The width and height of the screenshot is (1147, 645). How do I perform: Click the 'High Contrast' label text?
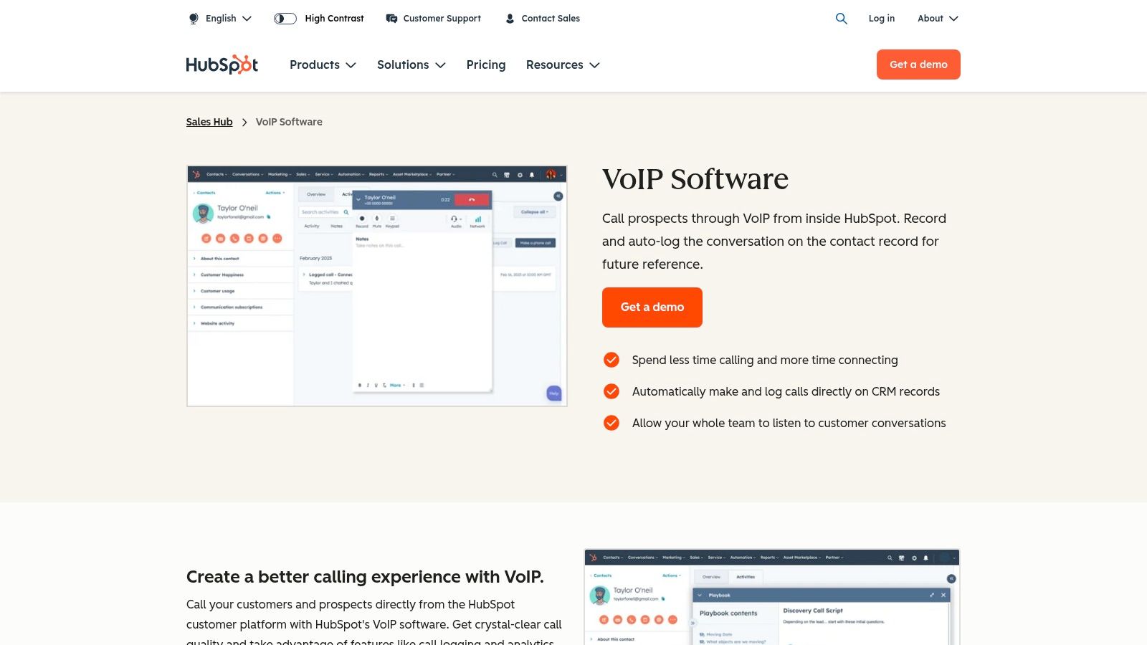click(x=334, y=19)
